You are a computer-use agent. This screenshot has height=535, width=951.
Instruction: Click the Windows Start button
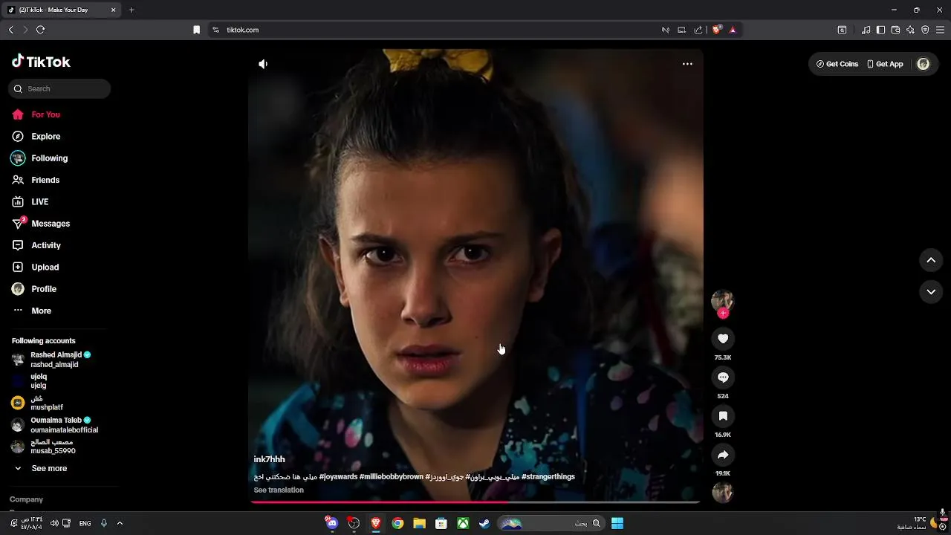coord(617,523)
